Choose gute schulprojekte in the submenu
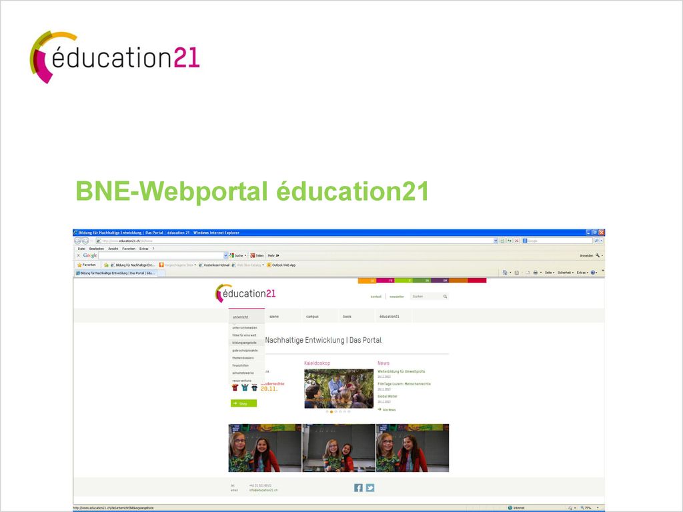Viewport: 683px width, 512px height. (245, 351)
